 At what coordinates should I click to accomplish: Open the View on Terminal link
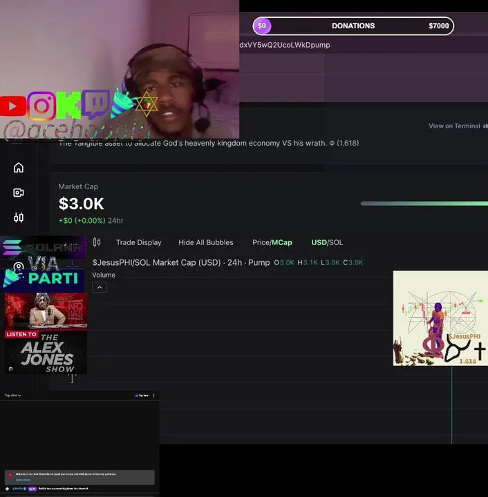coord(458,126)
